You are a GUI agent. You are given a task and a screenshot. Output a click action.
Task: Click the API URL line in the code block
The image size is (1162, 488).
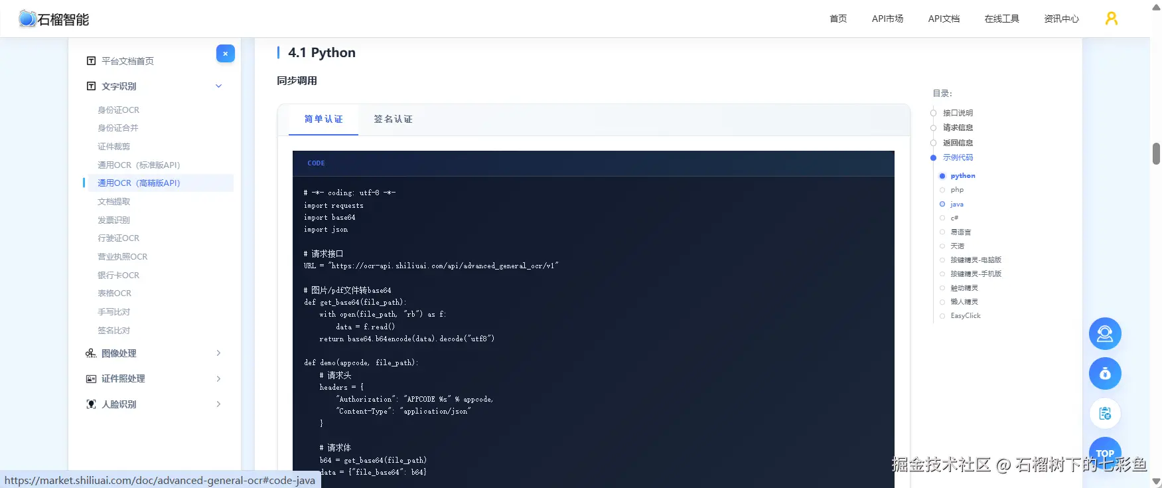click(431, 266)
